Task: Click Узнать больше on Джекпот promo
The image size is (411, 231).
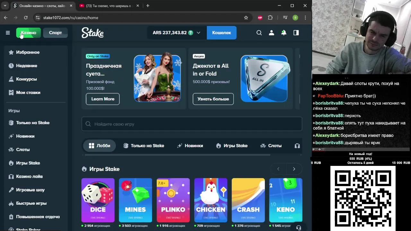Action: tap(213, 99)
